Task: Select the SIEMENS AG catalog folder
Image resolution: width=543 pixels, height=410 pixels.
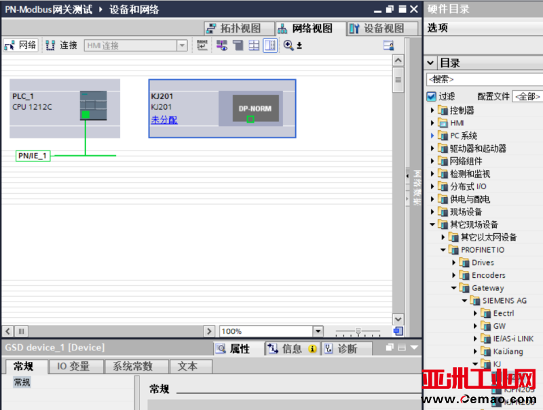Action: (504, 301)
